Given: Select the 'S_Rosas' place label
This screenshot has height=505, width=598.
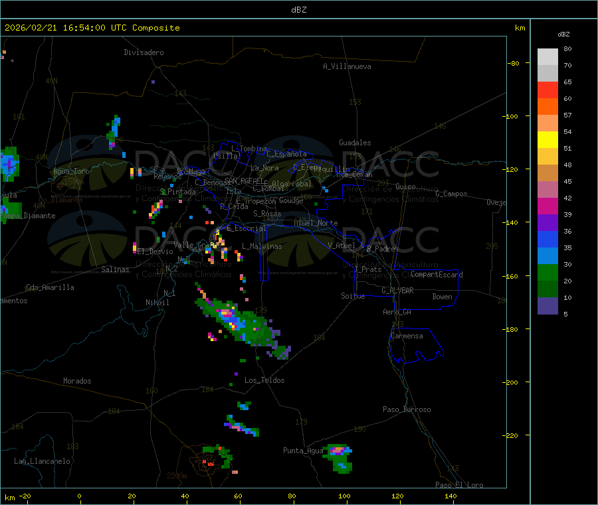Looking at the screenshot, I should coord(267,214).
